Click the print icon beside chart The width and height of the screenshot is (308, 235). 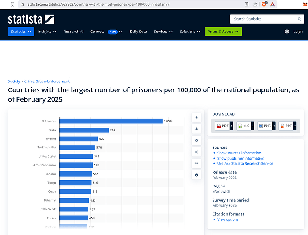click(x=197, y=175)
